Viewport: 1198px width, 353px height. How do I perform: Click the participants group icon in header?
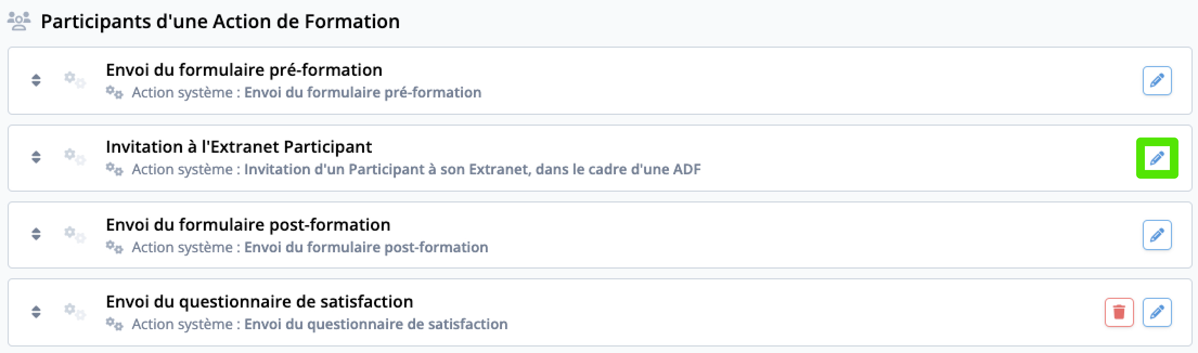19,22
